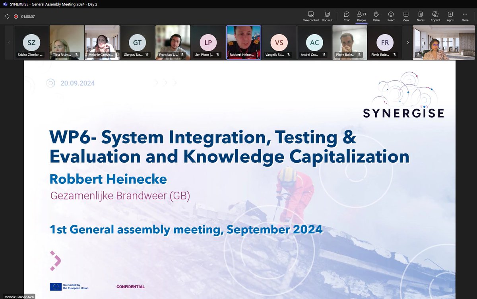Change the meeting View layout
Screen dimensions: 477x299
pyautogui.click(x=406, y=16)
